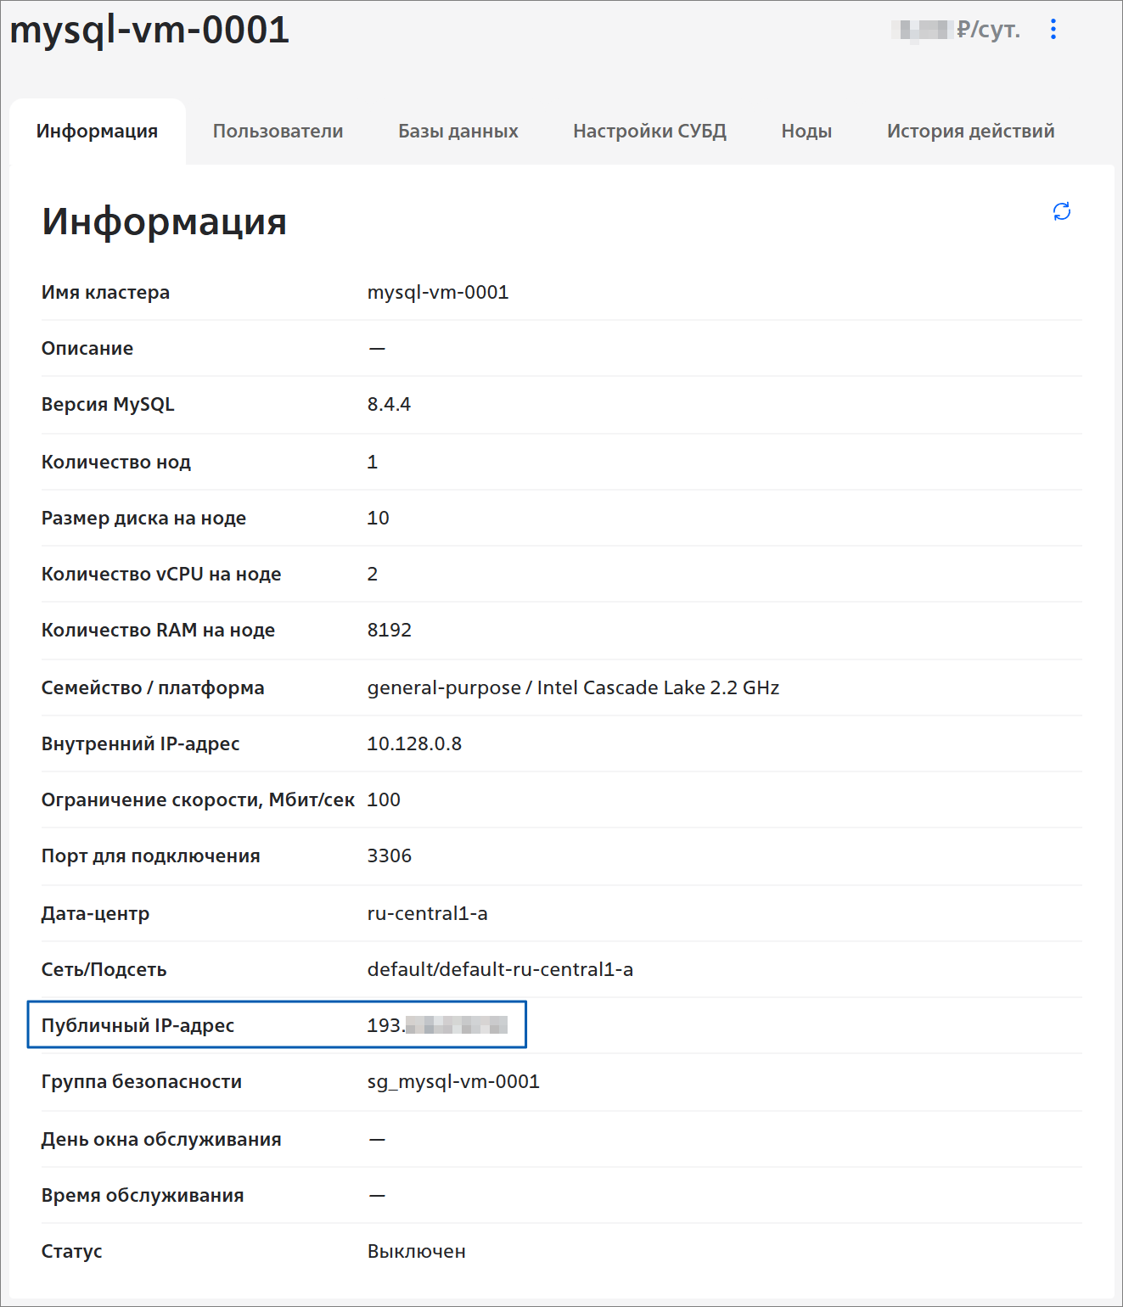This screenshot has width=1123, height=1307.
Task: Click the data center value ru-central1-a
Action: [x=428, y=913]
